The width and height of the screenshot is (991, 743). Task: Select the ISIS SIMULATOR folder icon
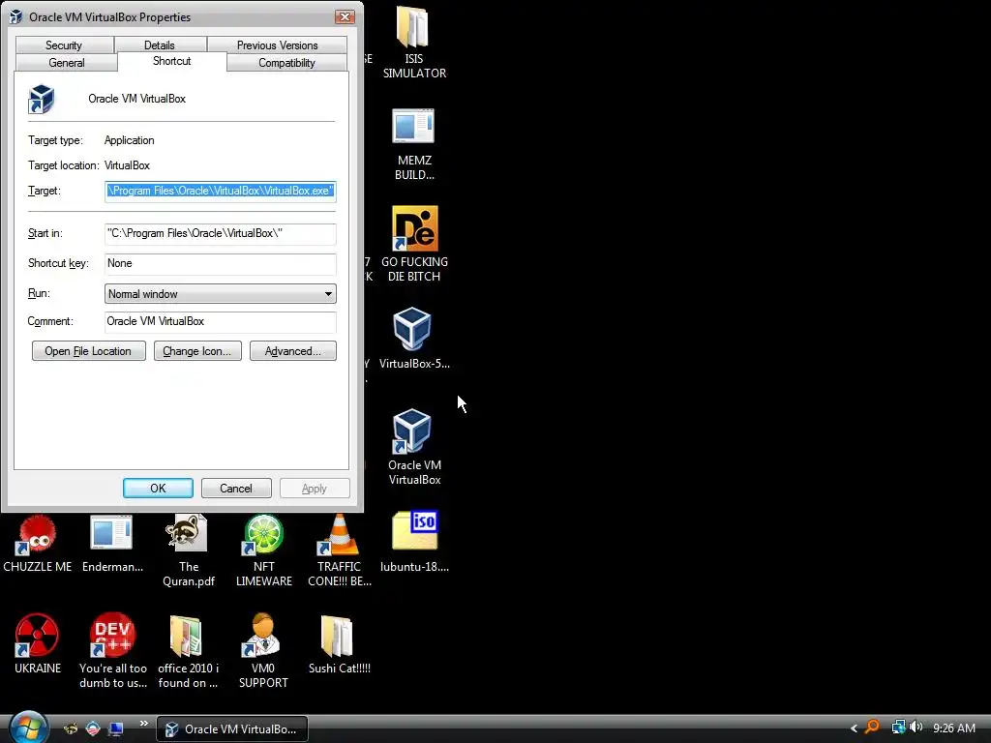(413, 27)
